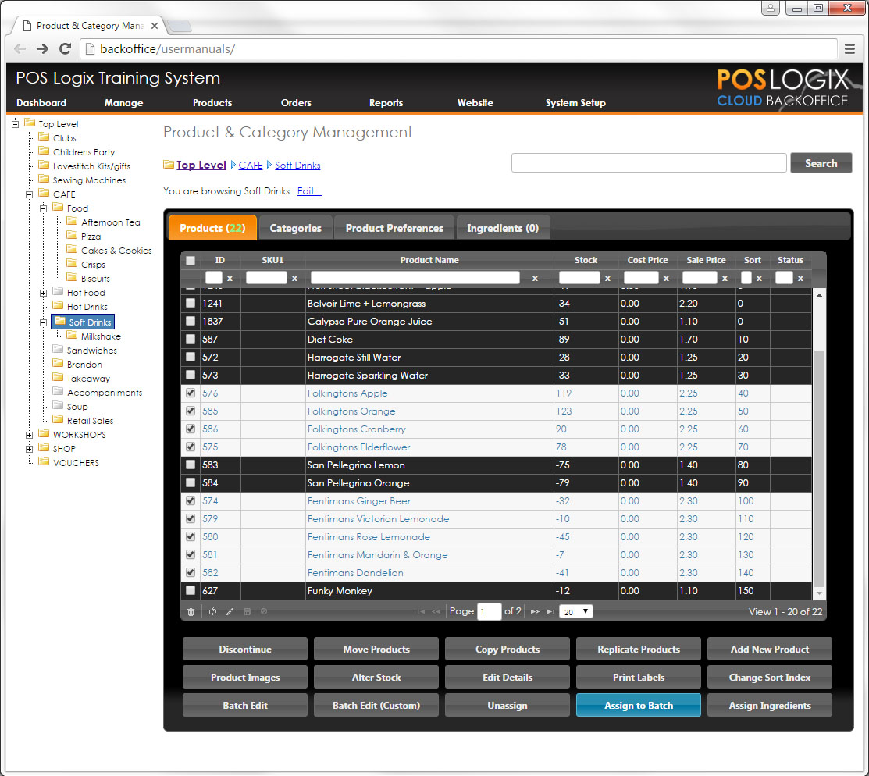Screen dimensions: 869x776
Task: Expand the WORKSHOPS tree node
Action: [30, 435]
